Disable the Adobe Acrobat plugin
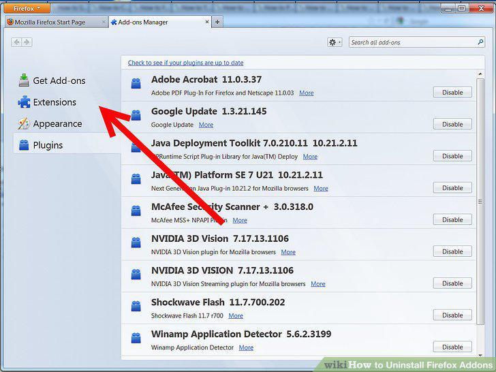Viewport: 496px width, 372px height. point(452,93)
